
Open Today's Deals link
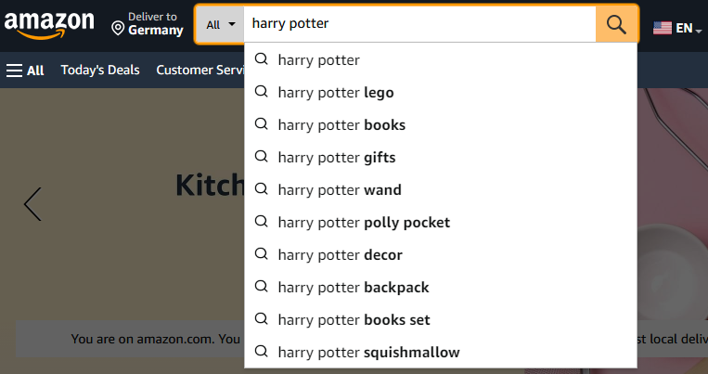point(100,70)
